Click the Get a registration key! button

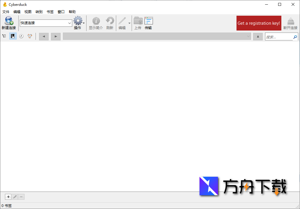click(x=259, y=23)
